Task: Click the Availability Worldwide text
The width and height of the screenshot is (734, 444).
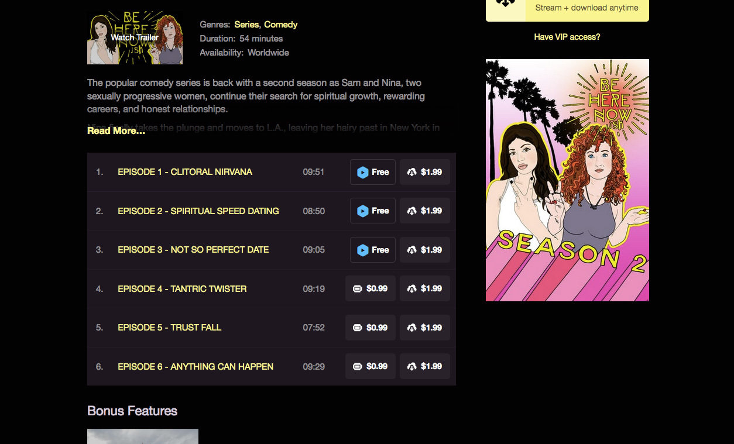Action: point(244,53)
